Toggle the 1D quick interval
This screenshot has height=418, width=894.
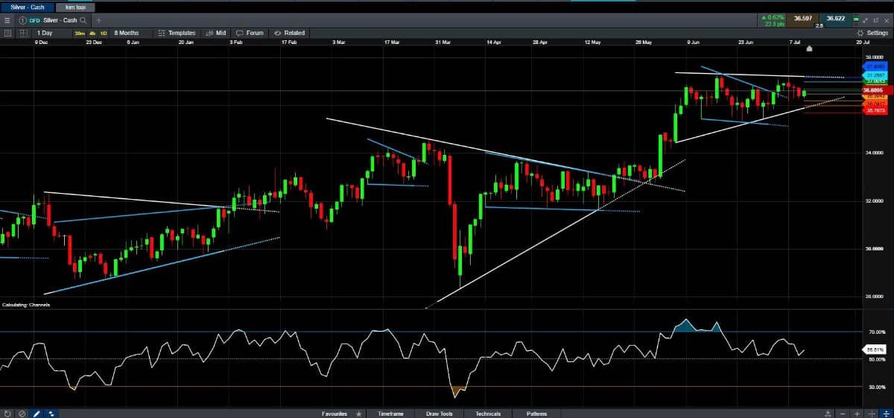coord(104,33)
